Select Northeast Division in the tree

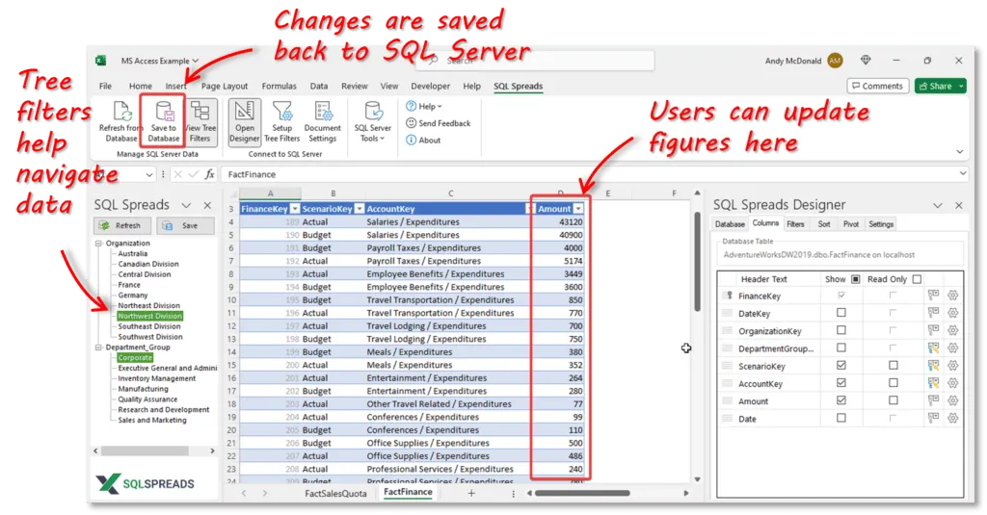click(x=148, y=306)
